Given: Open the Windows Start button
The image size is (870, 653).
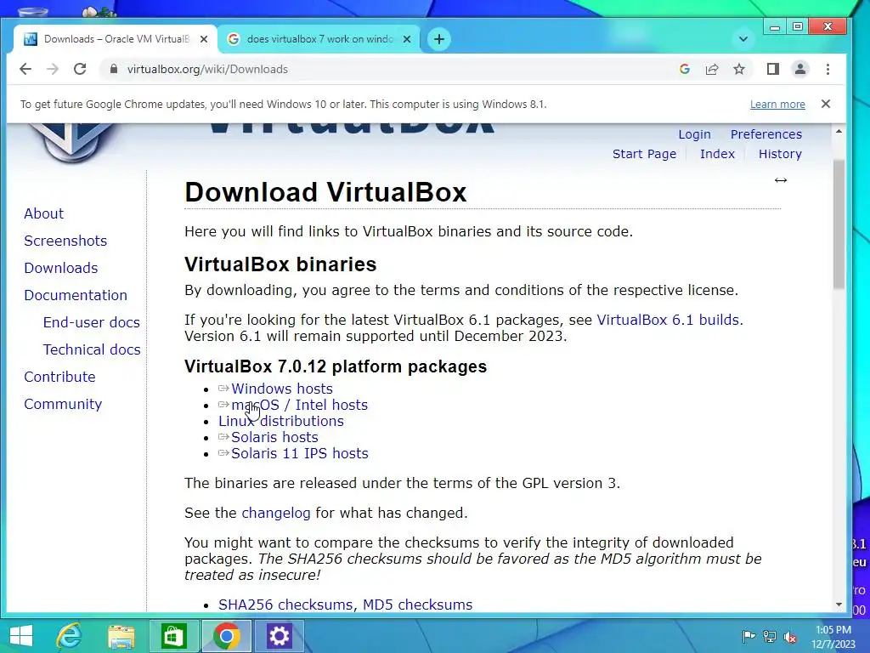Looking at the screenshot, I should point(21,636).
